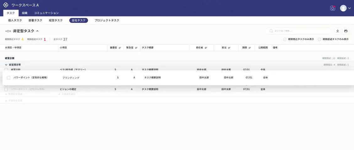The width and height of the screenshot is (354, 150).
Task: Sort by 重要度 filter icon
Action: (x=120, y=48)
